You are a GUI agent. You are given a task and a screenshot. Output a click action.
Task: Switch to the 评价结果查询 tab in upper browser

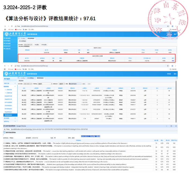[31, 38]
